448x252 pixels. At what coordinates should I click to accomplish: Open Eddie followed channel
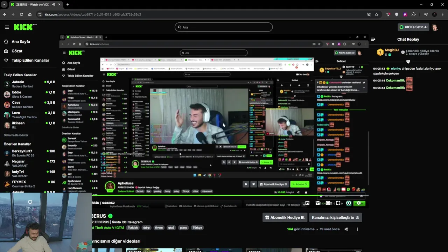29,94
